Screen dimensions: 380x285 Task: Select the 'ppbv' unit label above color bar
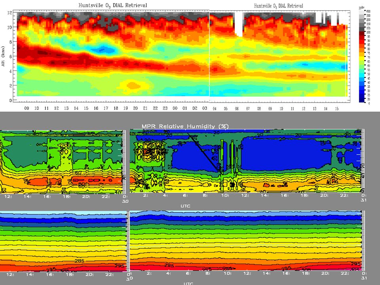tap(362, 8)
